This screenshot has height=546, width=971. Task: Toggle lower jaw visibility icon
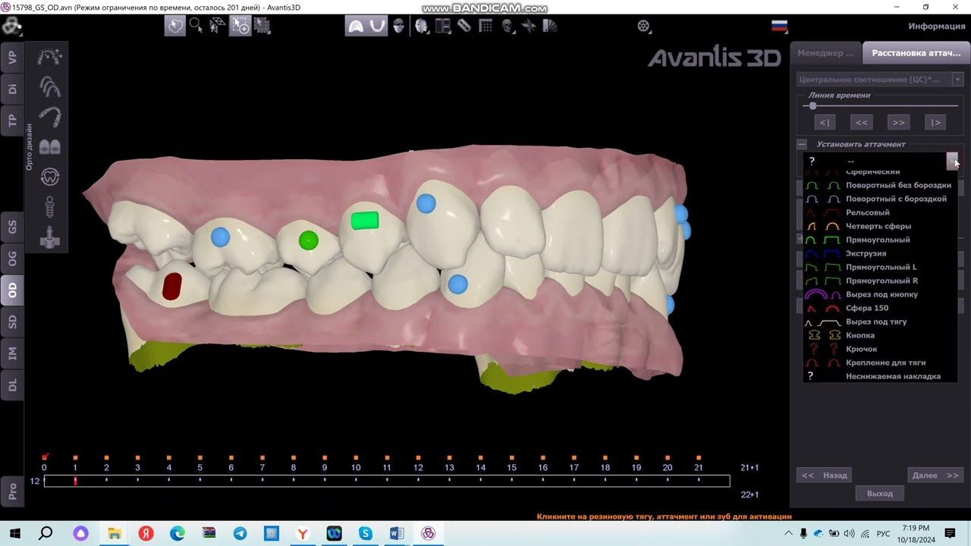coord(377,26)
